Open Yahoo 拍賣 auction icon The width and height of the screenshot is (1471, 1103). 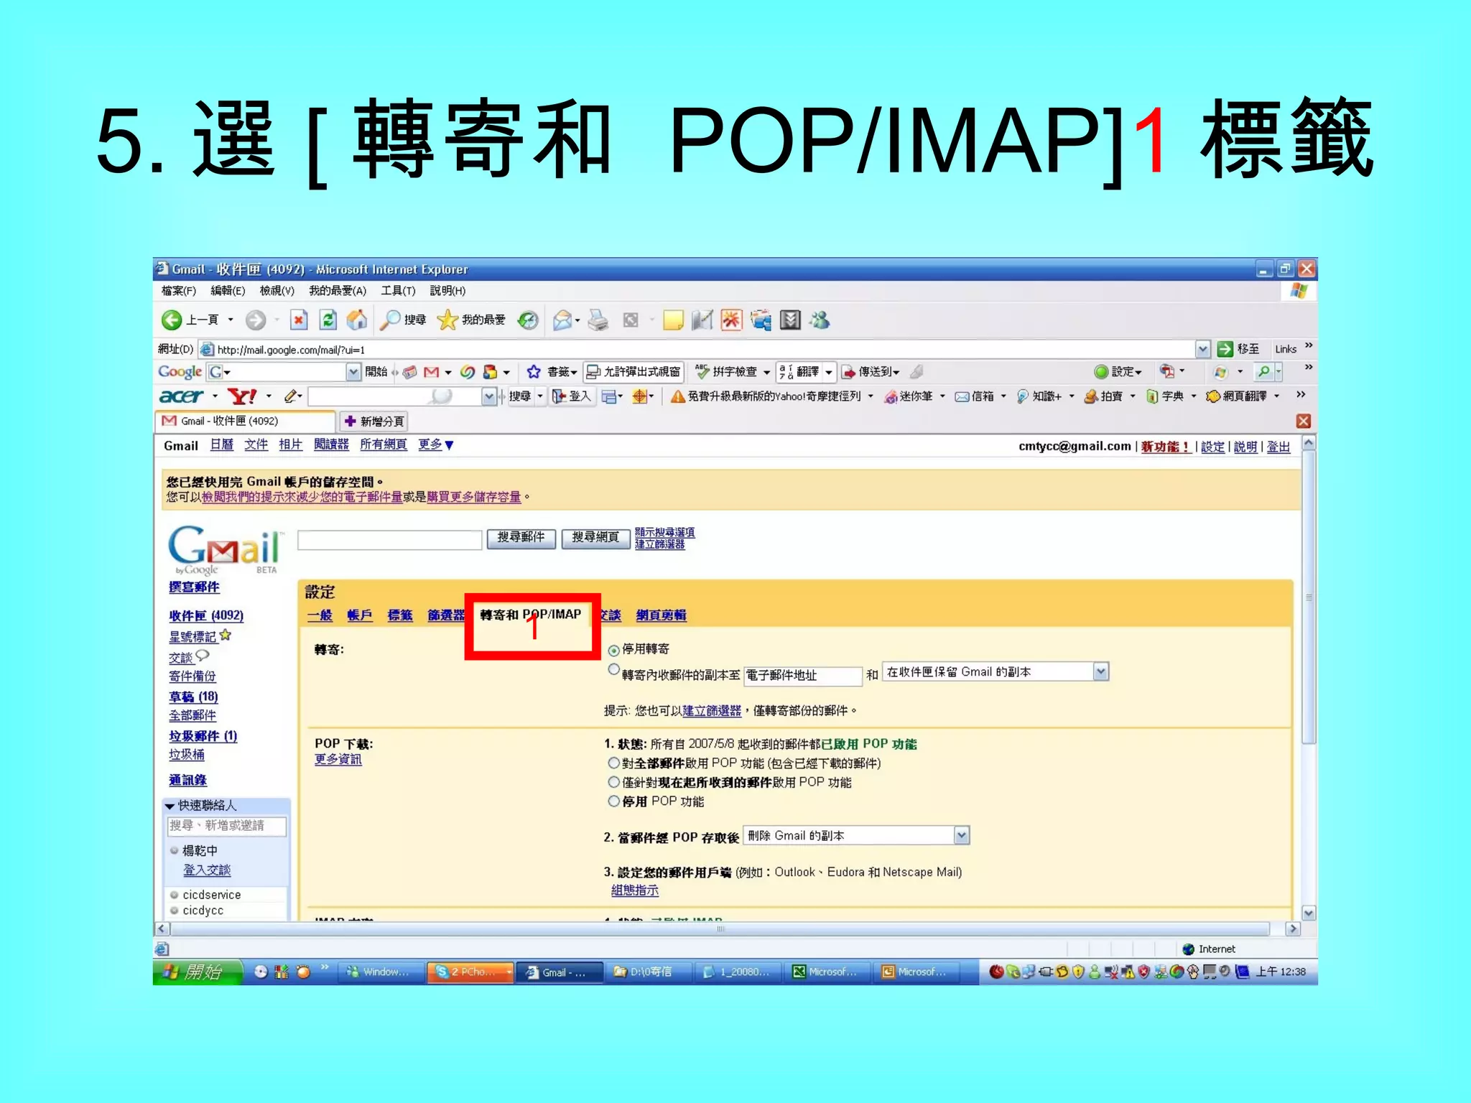point(1090,396)
